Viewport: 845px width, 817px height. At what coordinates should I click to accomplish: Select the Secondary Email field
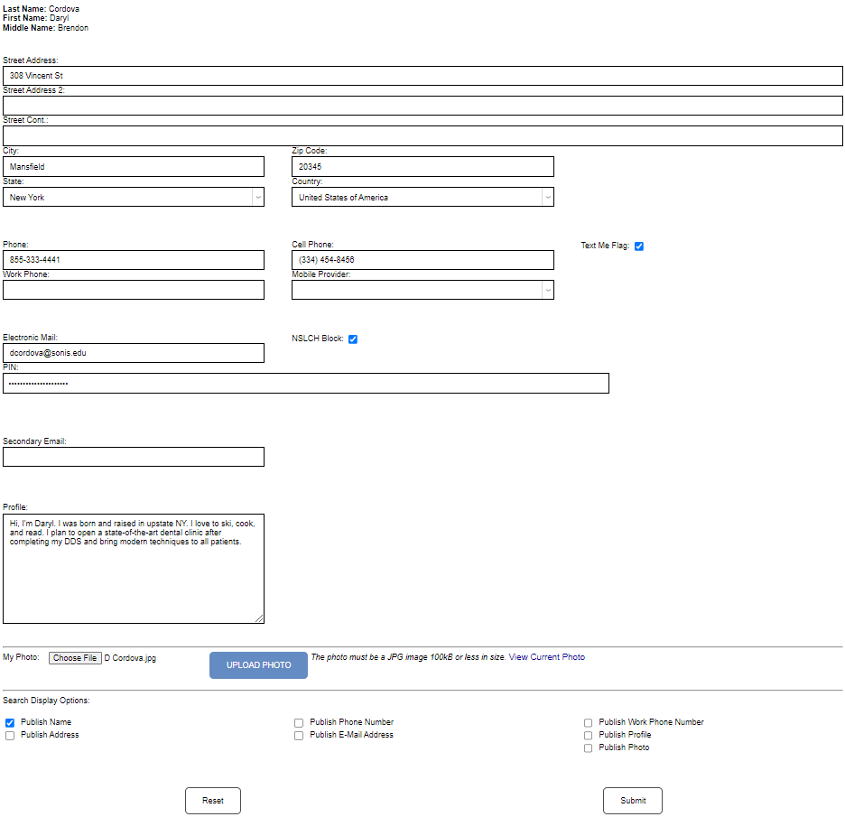134,457
